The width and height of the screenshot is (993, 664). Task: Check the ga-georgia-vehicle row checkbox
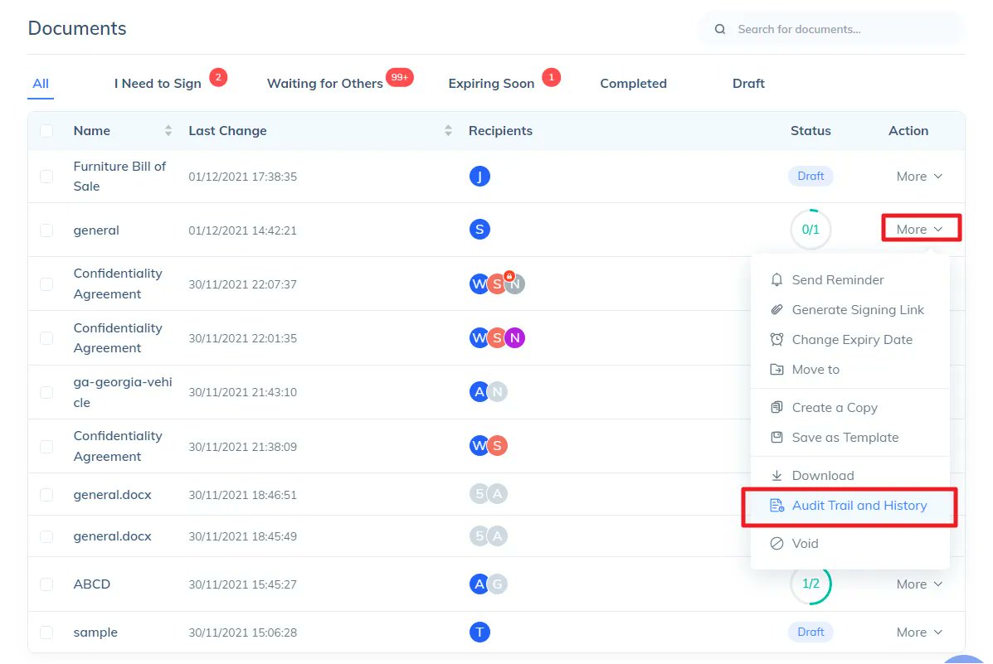tap(46, 392)
